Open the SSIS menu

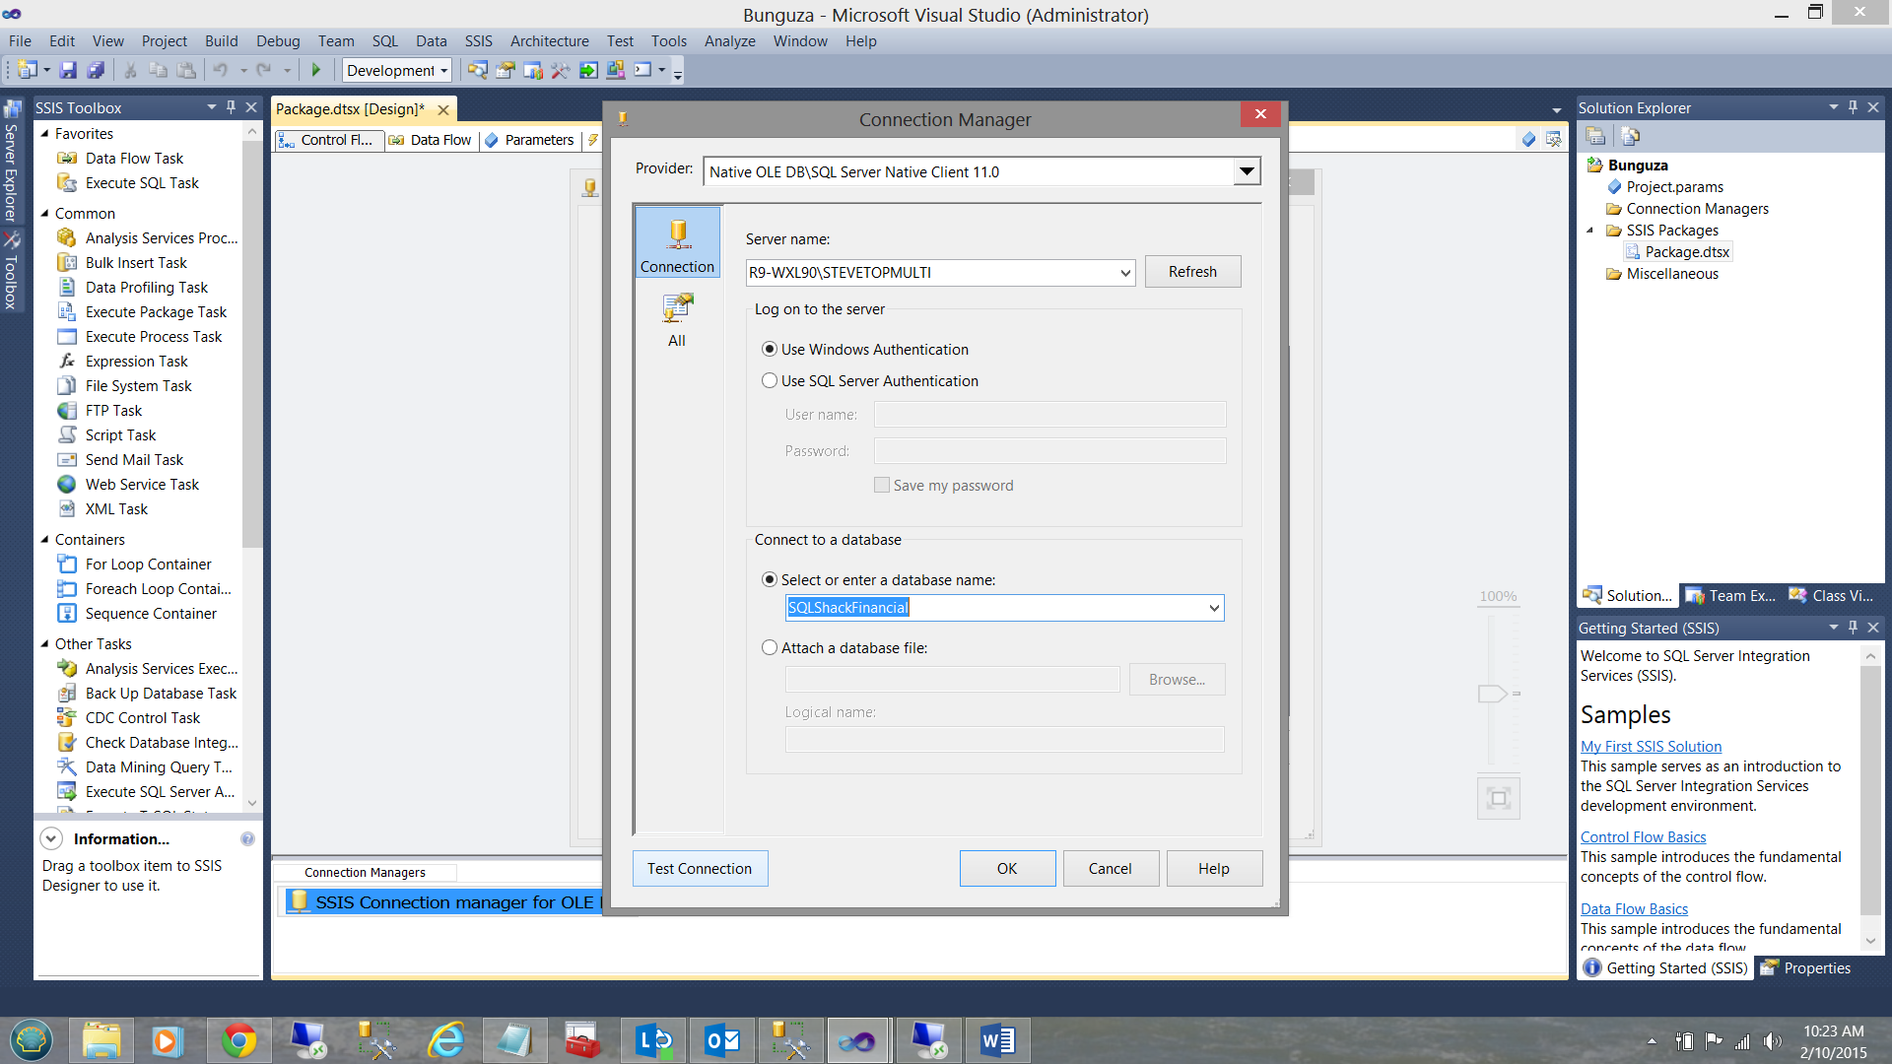[x=478, y=41]
